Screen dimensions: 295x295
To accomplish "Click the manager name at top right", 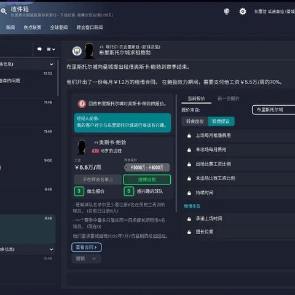I will 275,12.
